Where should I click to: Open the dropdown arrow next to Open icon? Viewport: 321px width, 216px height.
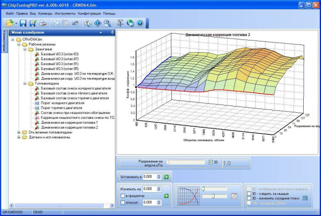pyautogui.click(x=16, y=23)
